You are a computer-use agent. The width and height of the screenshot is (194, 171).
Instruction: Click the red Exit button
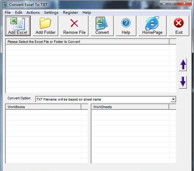point(179,26)
